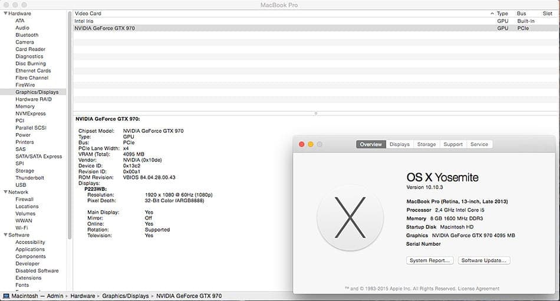Select Disabled Software in the sidebar
Screen dimensions: 560x301
tap(37, 270)
